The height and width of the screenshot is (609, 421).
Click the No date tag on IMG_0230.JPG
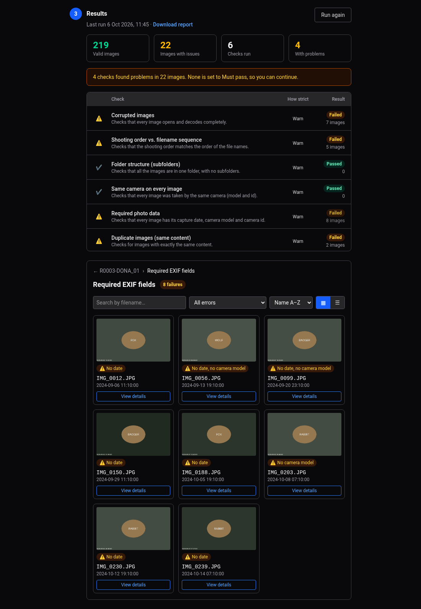(x=111, y=557)
